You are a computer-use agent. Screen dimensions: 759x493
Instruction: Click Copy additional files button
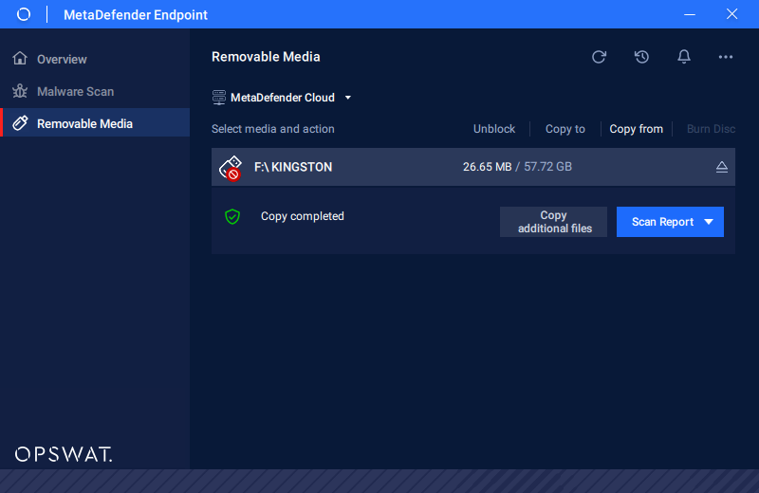553,222
